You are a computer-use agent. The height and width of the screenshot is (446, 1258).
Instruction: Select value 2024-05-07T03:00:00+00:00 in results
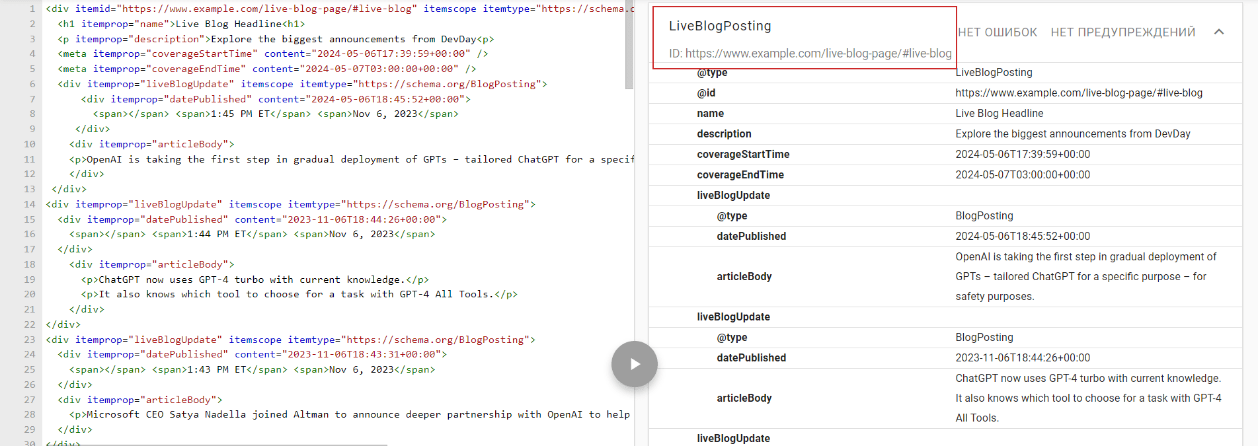pos(1023,175)
